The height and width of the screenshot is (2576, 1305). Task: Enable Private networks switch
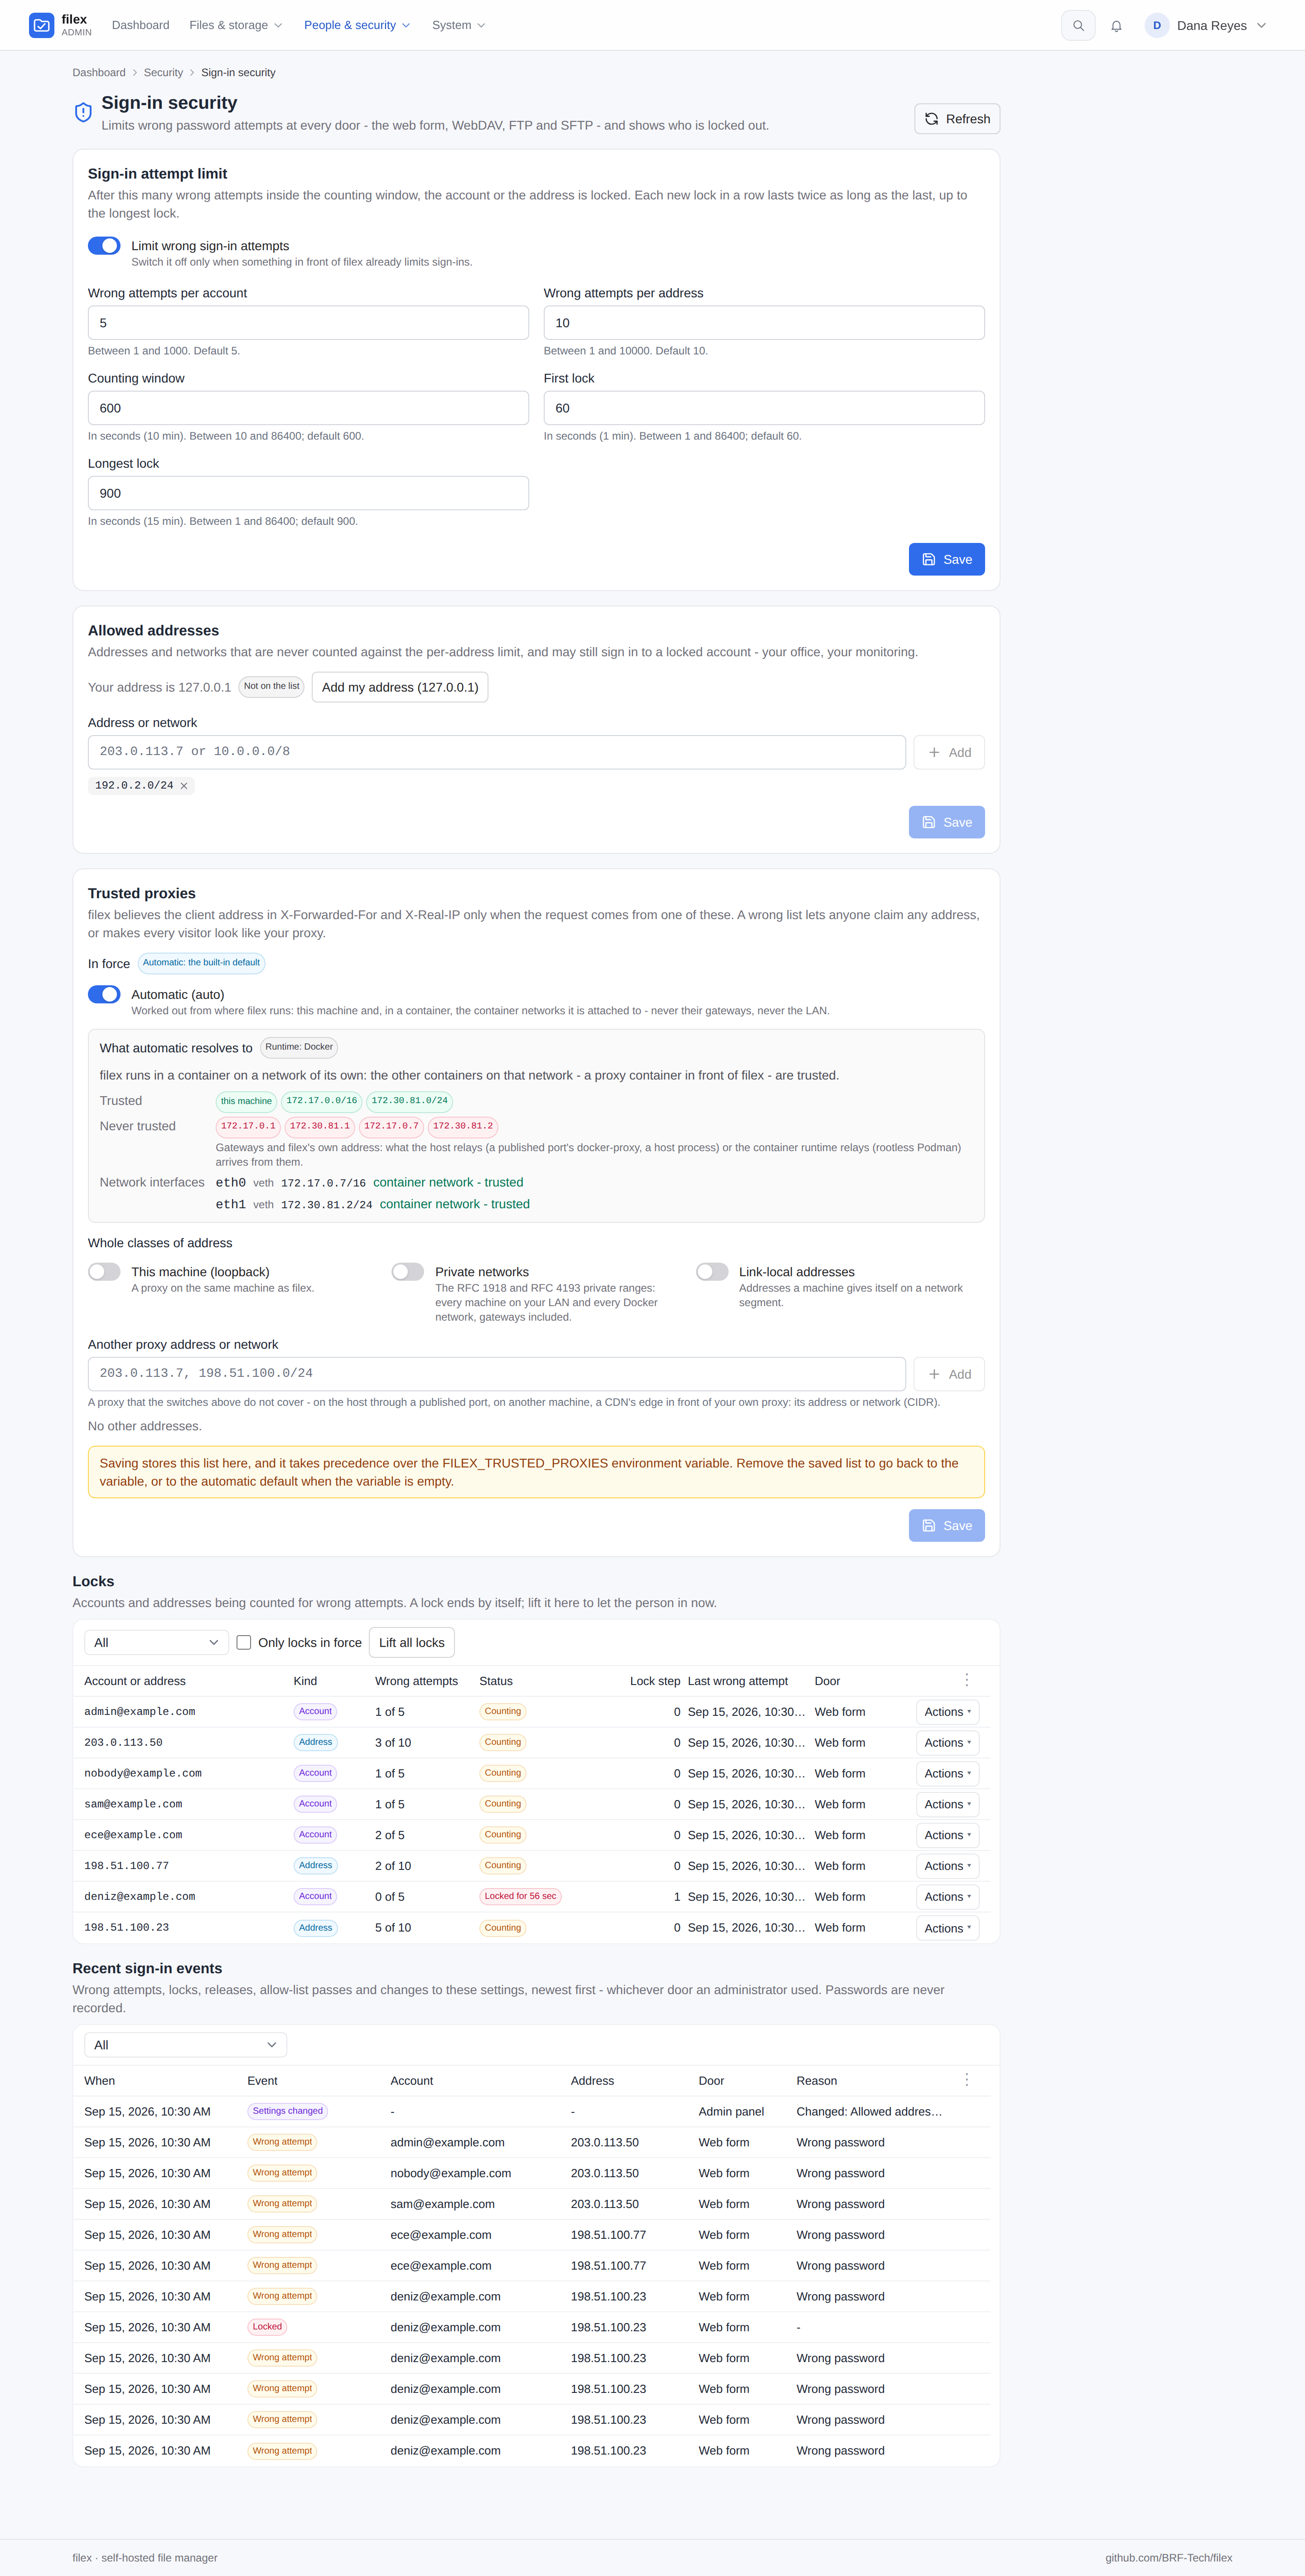pos(408,1272)
